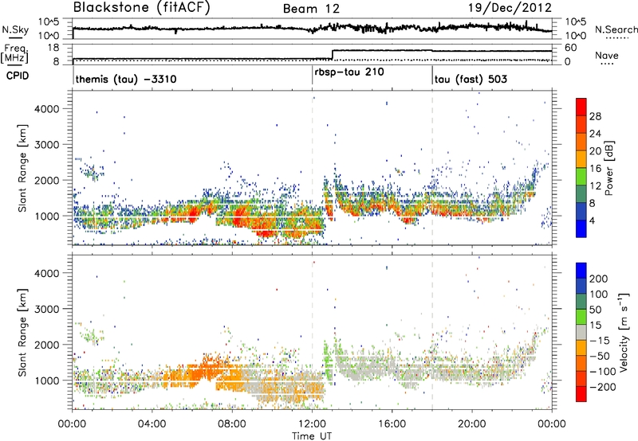Click the "20:00" time tick label
The width and height of the screenshot is (638, 441).
tap(472, 424)
